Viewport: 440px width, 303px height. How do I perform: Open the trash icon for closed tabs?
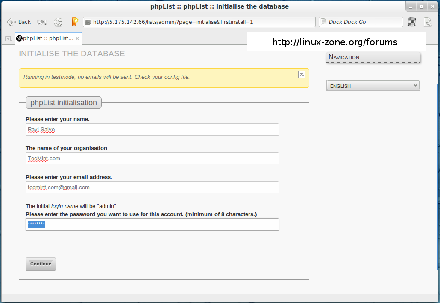[411, 22]
